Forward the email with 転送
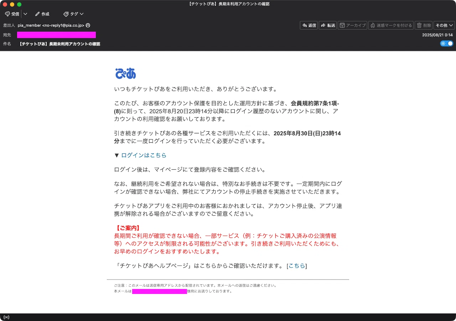Image resolution: width=456 pixels, height=321 pixels. coord(328,25)
